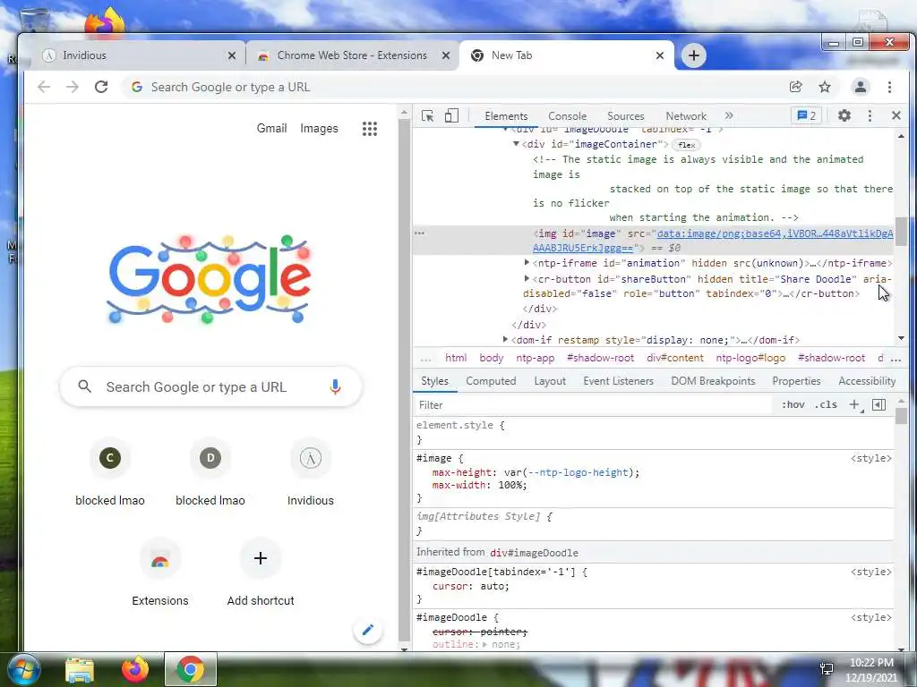Select div#content in the breadcrumb
Screen dimensions: 917x687
[675, 358]
